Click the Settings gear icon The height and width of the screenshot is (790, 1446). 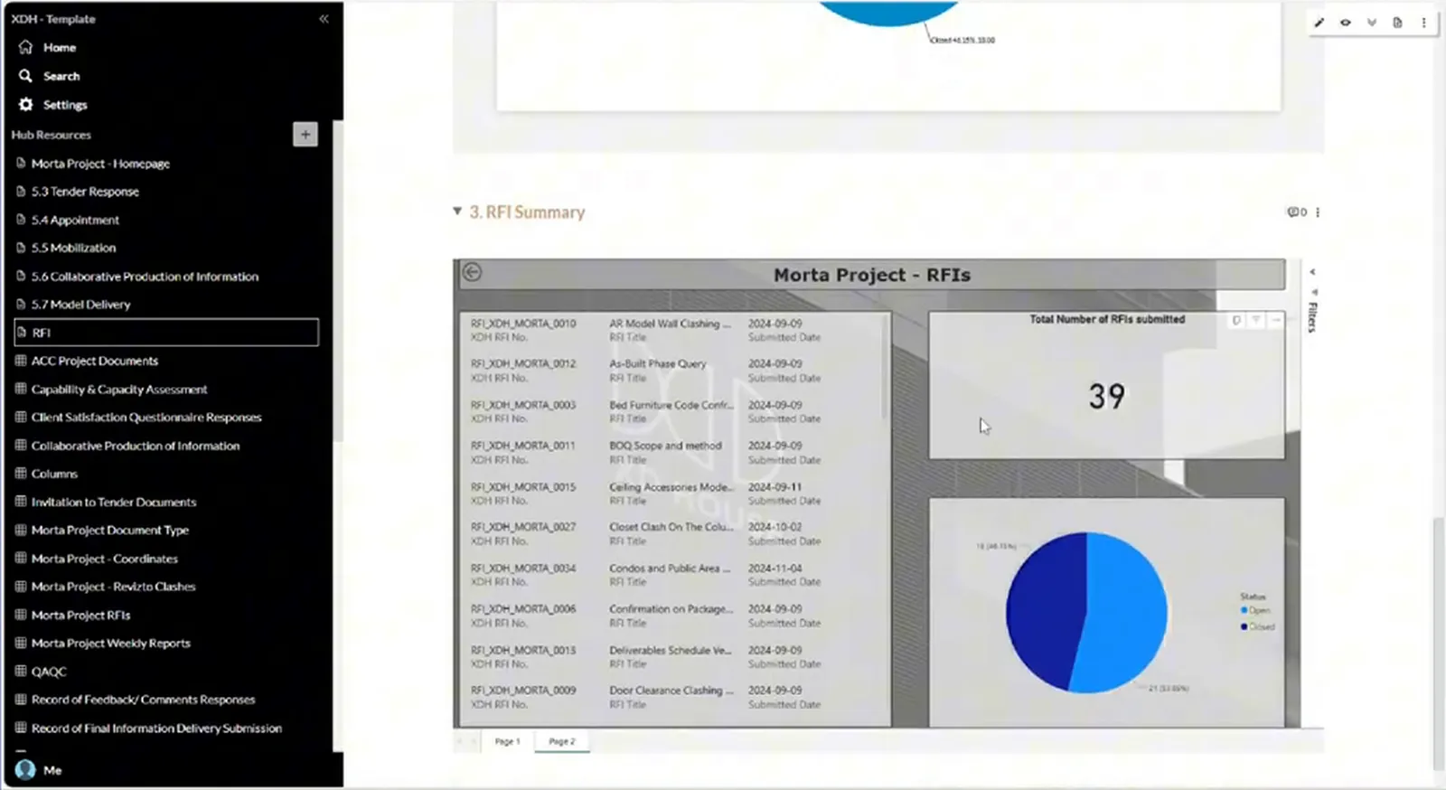coord(25,105)
